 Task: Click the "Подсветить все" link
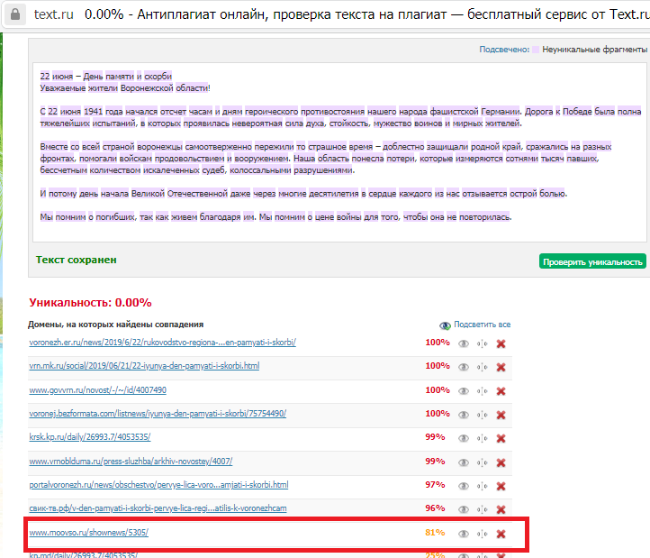point(482,325)
